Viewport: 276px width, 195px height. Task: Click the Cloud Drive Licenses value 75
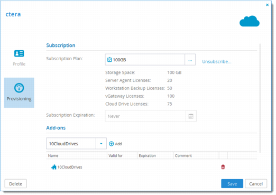click(170, 104)
